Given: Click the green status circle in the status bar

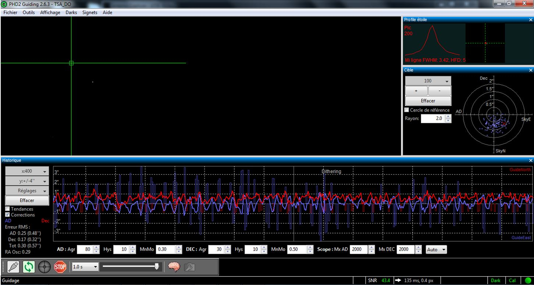Looking at the screenshot, I should (528, 281).
